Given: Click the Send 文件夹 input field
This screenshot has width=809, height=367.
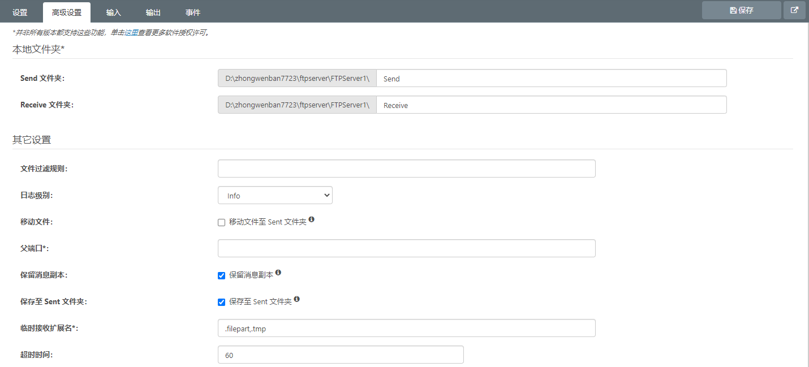Looking at the screenshot, I should tap(551, 79).
